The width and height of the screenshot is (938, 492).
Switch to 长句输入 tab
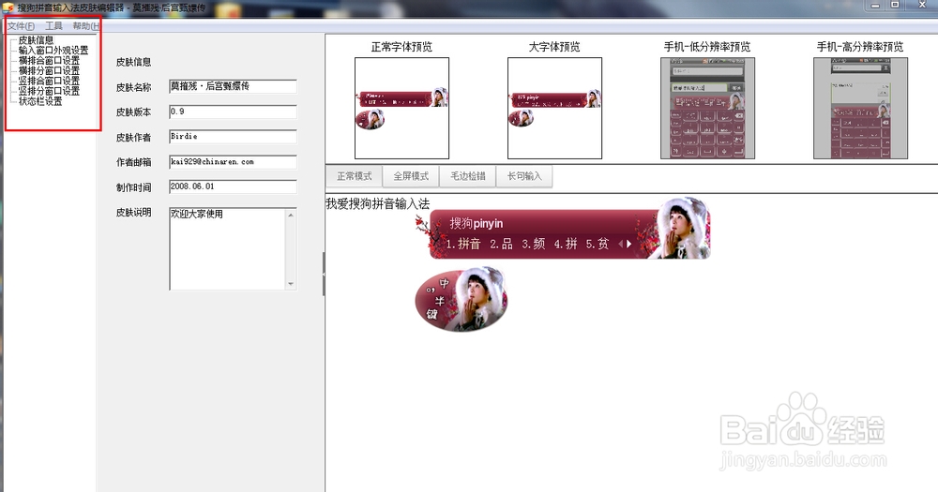(524, 176)
